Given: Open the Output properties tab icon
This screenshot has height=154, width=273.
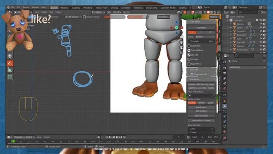Looking at the screenshot, I should click(225, 73).
